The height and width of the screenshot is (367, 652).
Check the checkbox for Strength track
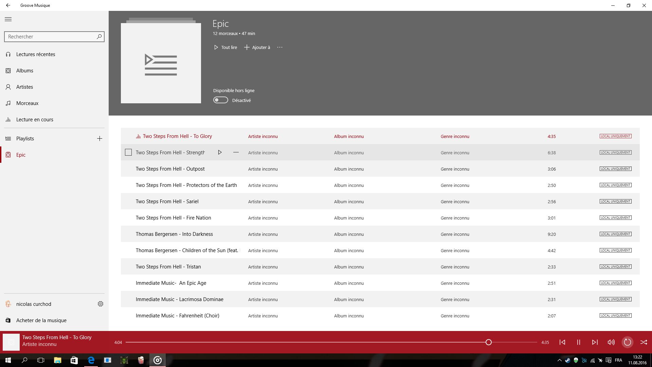[x=128, y=153]
